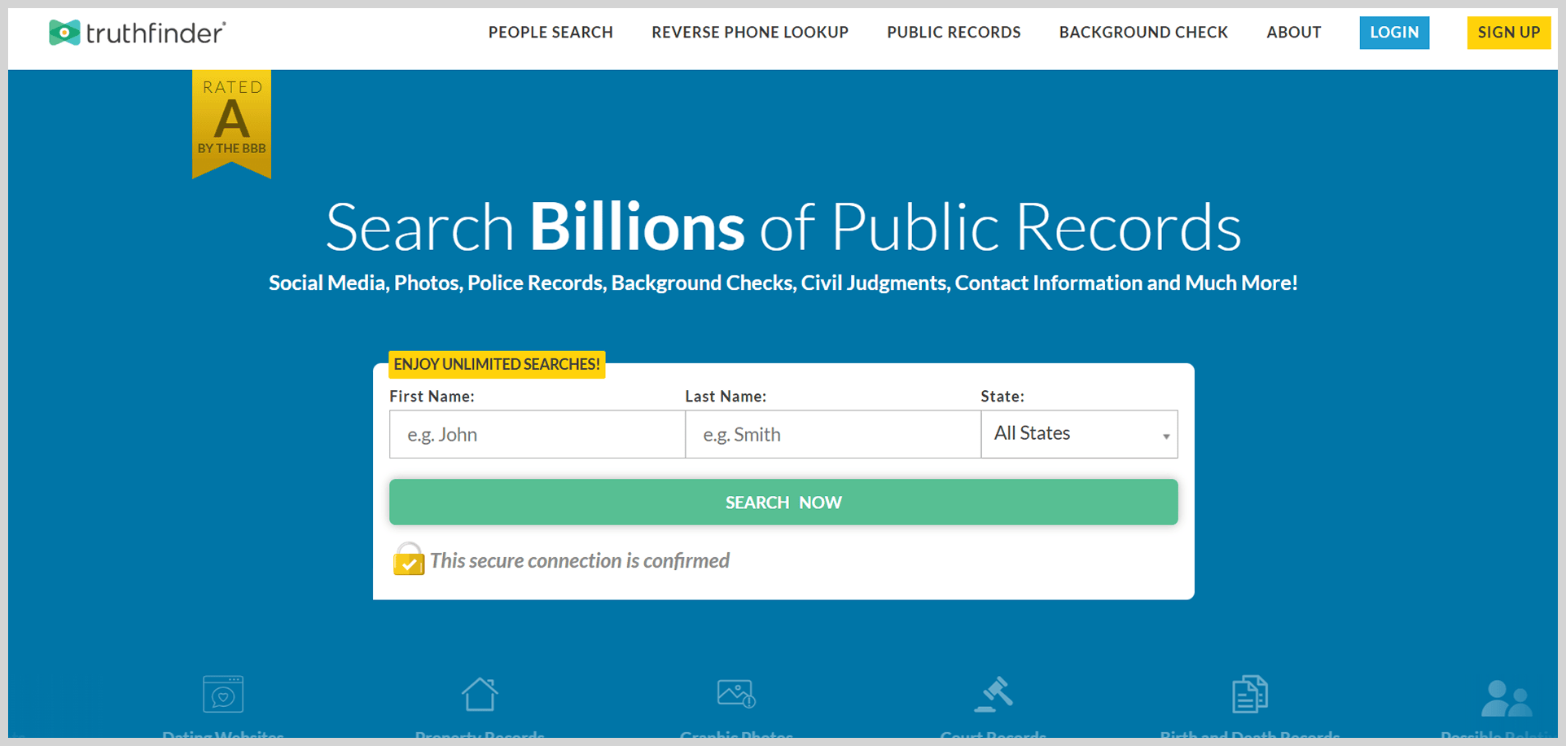This screenshot has width=1566, height=746.
Task: Click the First Name input field
Action: (x=537, y=434)
